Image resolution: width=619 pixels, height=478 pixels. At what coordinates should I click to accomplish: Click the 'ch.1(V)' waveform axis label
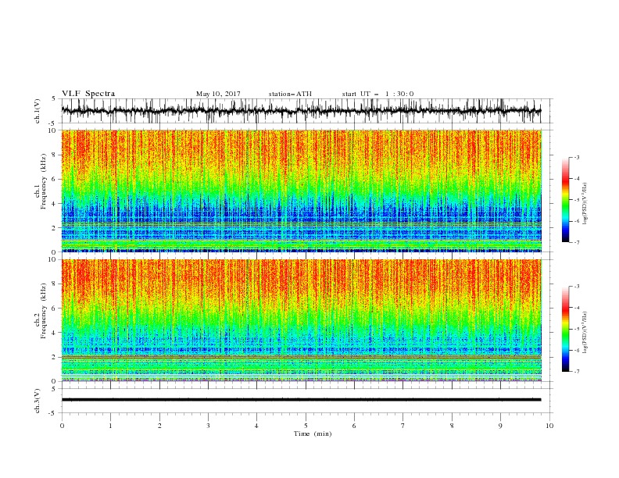coord(38,111)
